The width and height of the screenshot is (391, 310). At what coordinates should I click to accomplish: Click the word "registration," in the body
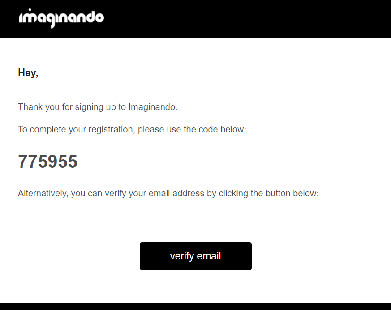[x=106, y=130]
